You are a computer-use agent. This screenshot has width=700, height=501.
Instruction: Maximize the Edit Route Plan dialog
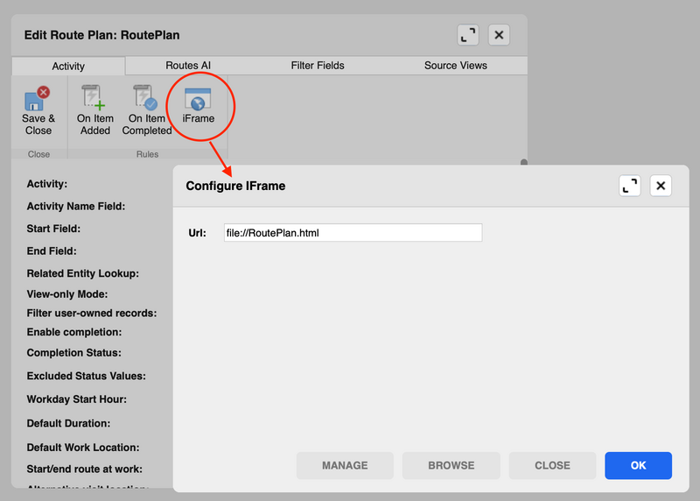[x=468, y=35]
